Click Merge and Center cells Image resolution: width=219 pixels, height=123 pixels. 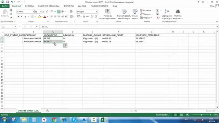pyautogui.click(x=71, y=16)
